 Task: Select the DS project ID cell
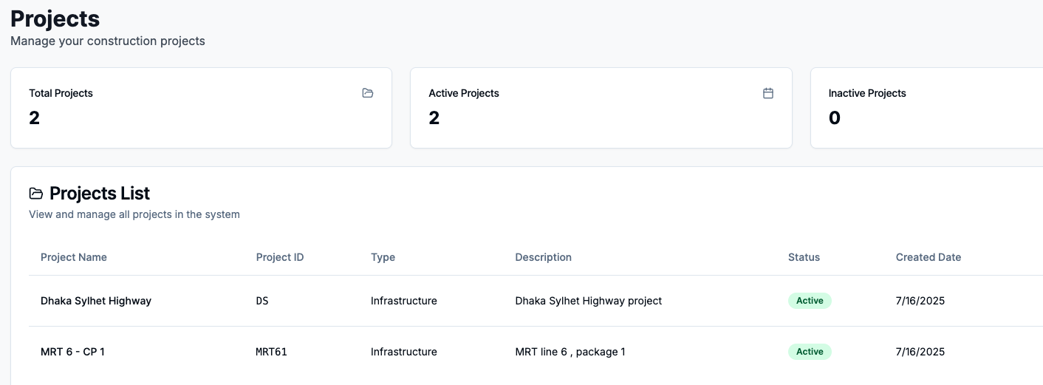click(262, 301)
